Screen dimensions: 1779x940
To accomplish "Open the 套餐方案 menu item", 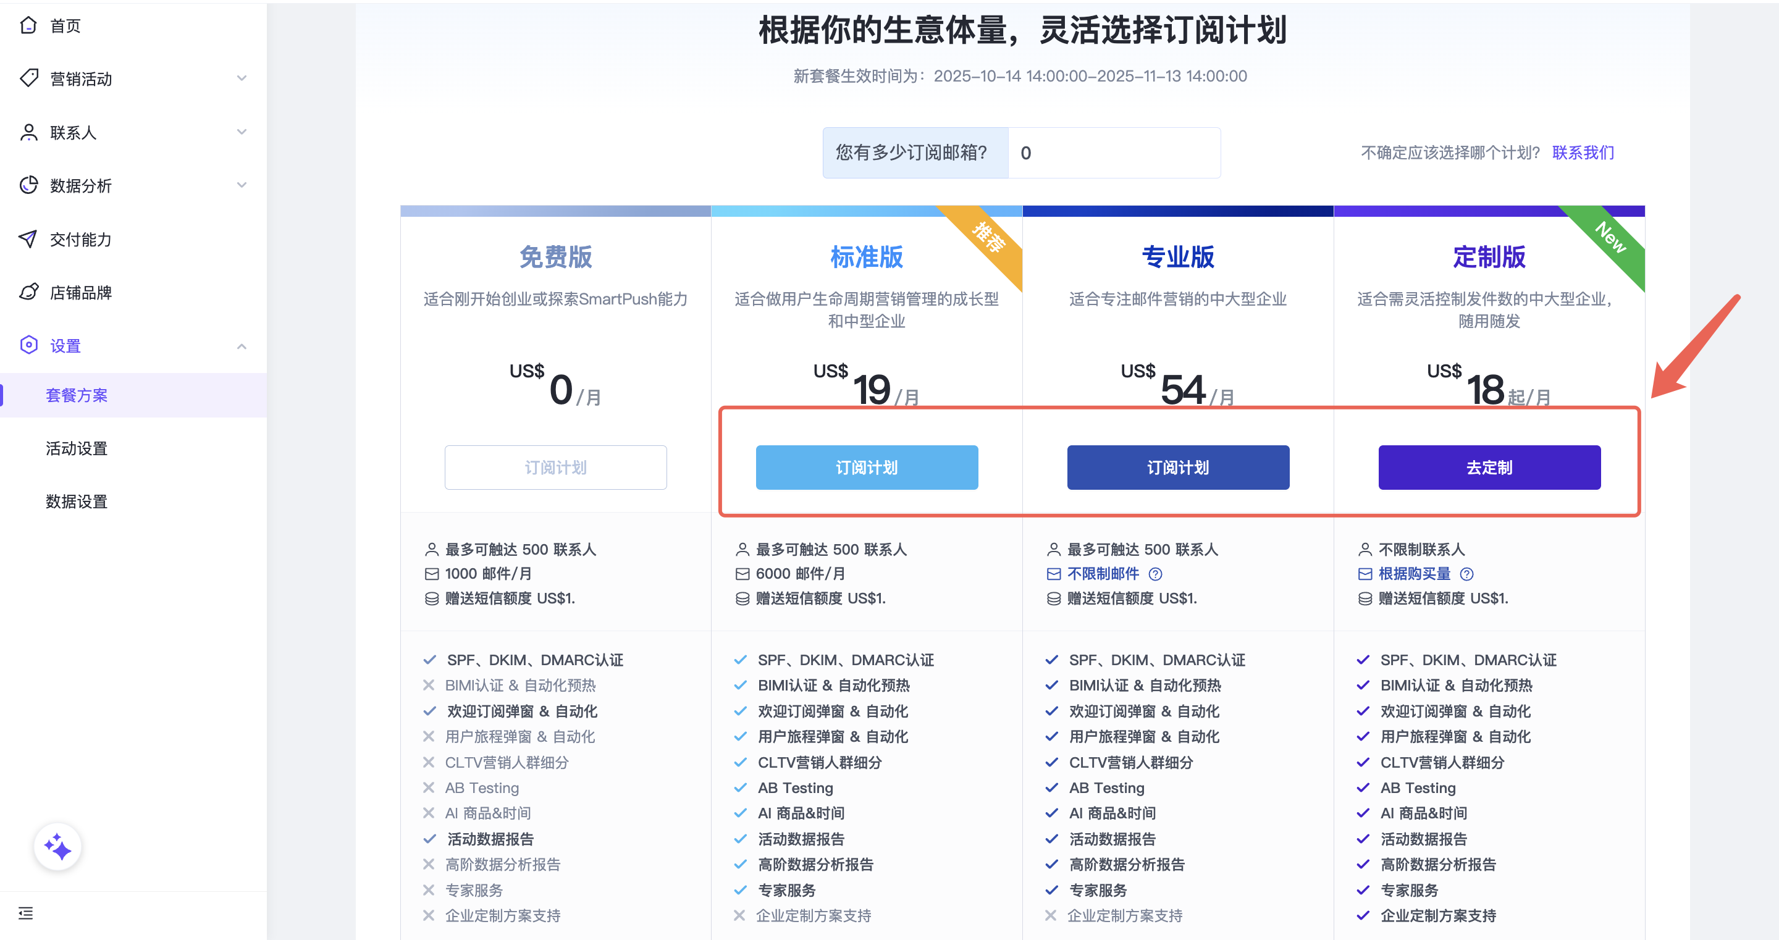I will pos(77,395).
